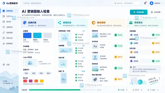Select the 友好 brand tone tag
This screenshot has height=93, width=165.
tap(34, 73)
